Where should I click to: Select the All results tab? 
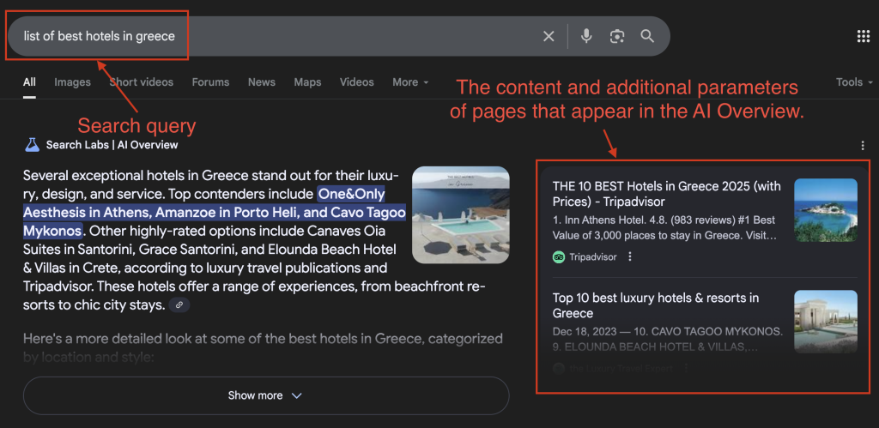click(x=29, y=82)
